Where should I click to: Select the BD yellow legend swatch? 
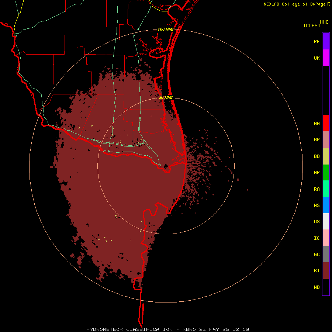(326, 156)
